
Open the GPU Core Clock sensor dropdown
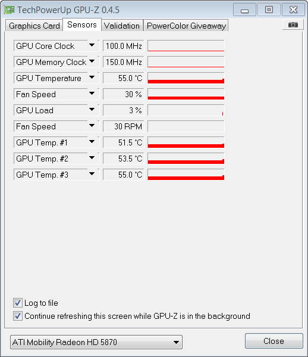click(x=92, y=45)
